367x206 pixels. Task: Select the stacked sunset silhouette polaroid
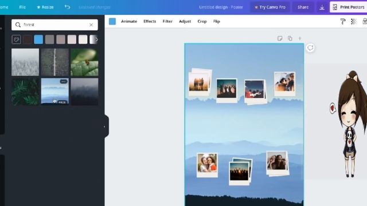[200, 82]
